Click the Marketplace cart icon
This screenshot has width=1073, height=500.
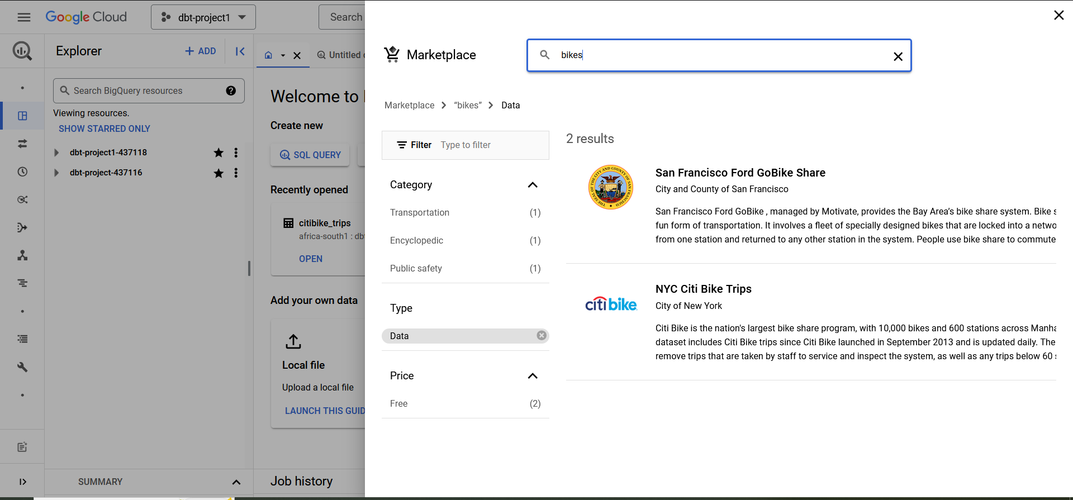[392, 54]
